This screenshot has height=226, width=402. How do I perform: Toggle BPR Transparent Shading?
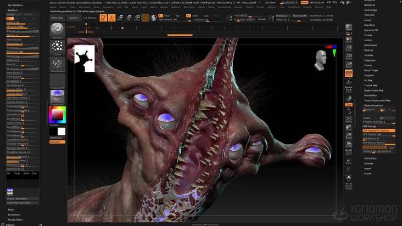pyautogui.click(x=379, y=131)
